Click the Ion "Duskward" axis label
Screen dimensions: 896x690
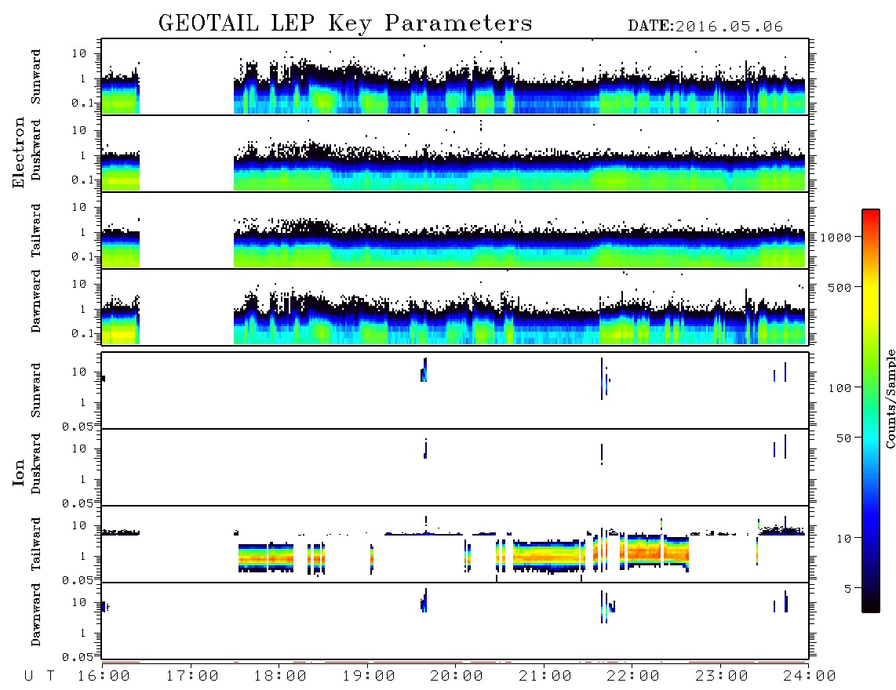(x=36, y=463)
